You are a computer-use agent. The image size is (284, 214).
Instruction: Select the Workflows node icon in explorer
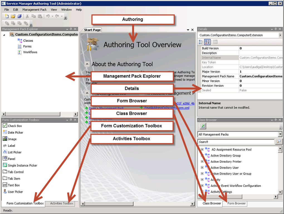19,52
